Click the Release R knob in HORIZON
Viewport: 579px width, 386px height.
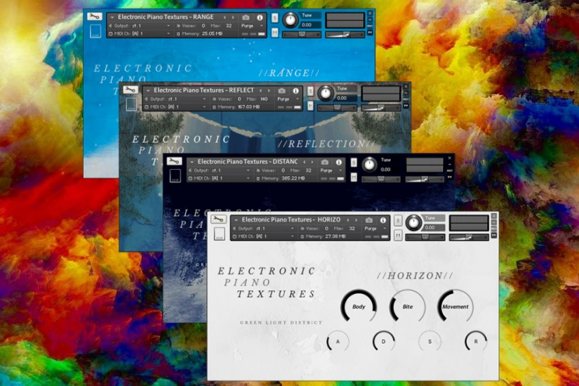pyautogui.click(x=476, y=342)
